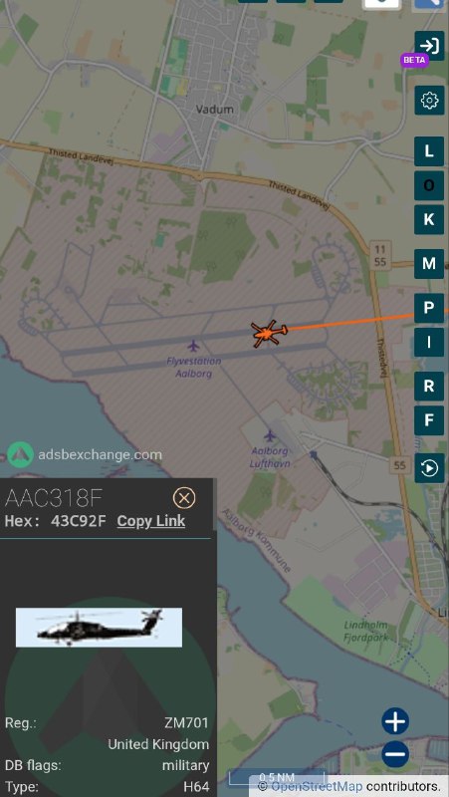
Task: Open the login arrow icon
Action: click(429, 46)
